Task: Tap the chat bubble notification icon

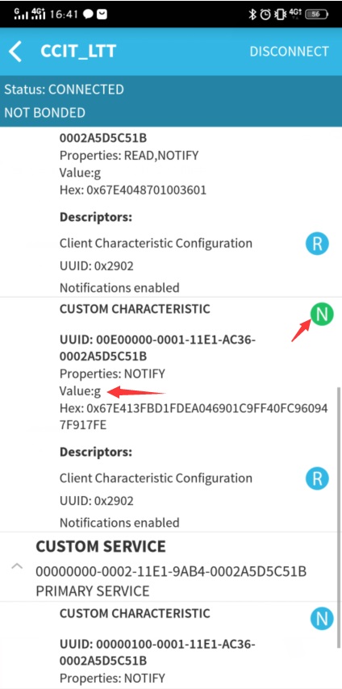Action: [88, 15]
